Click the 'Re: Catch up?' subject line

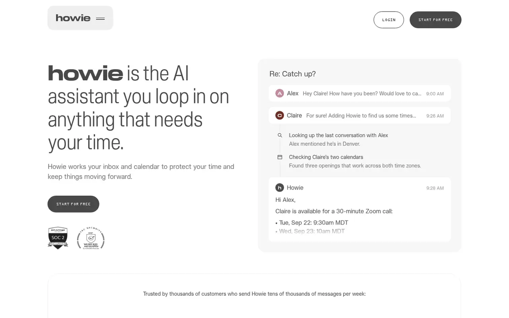(293, 74)
